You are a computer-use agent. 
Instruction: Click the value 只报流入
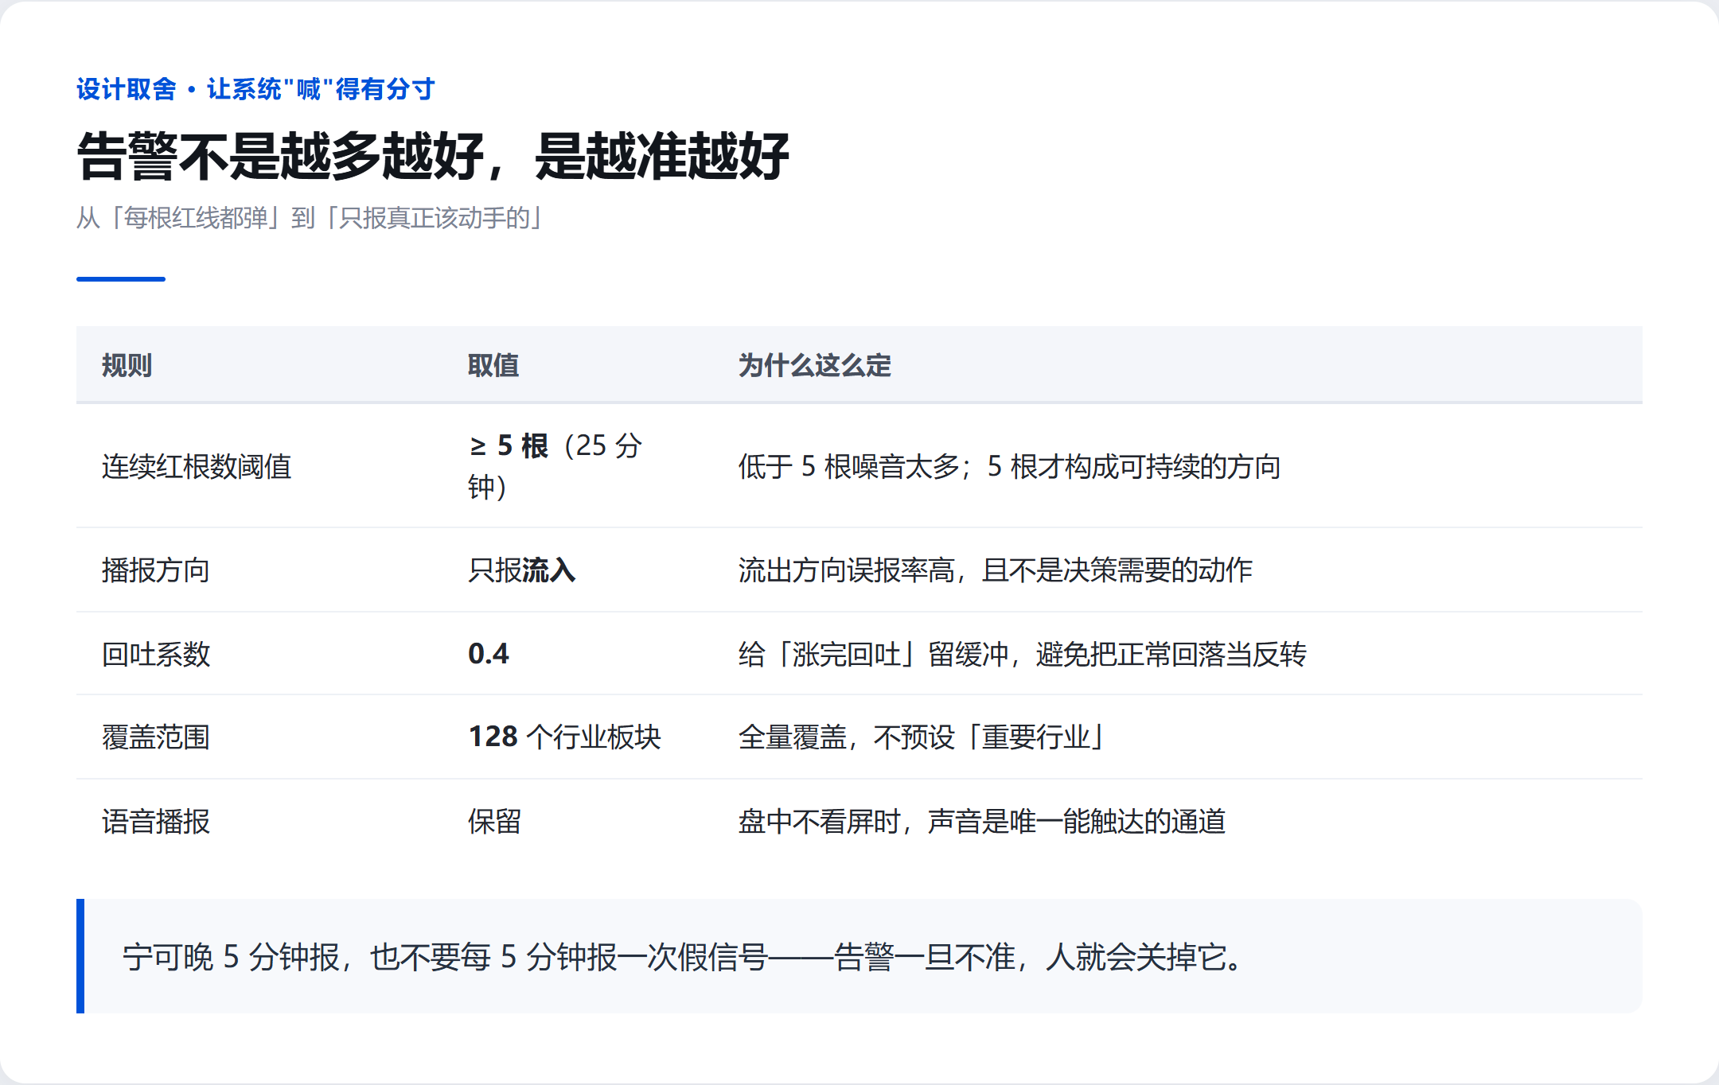point(522,570)
